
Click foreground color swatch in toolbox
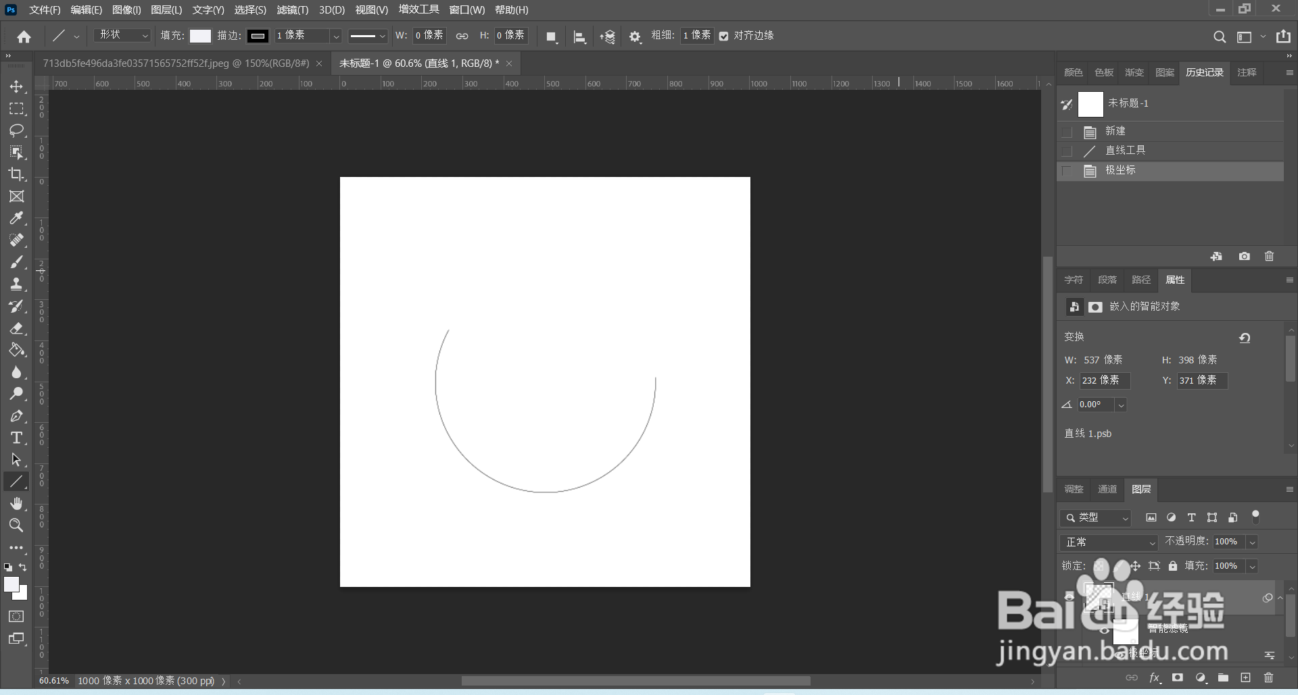click(x=11, y=585)
